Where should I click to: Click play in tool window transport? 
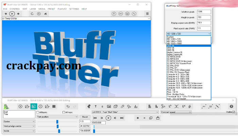(108, 118)
